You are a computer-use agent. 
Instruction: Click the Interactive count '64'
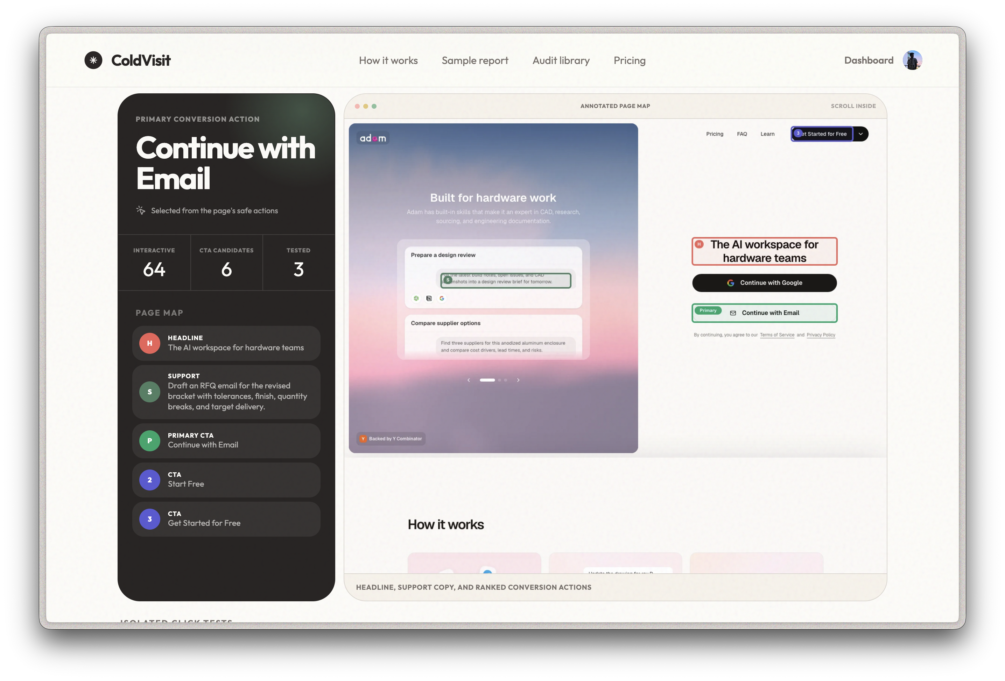154,269
